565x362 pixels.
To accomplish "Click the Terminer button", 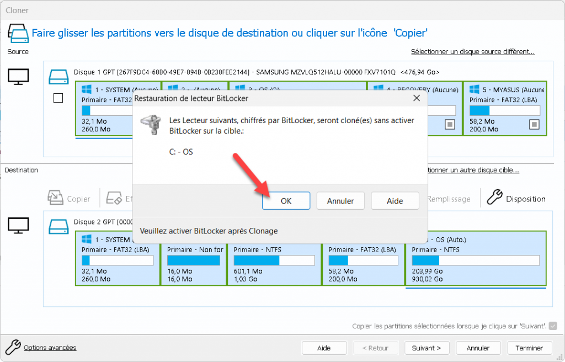I will point(529,348).
